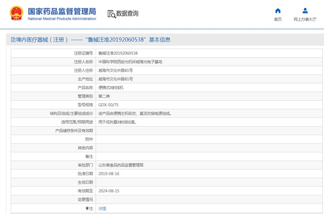This screenshot has width=324, height=214.
Task: Select expiry date 2024-08-15
Action: (x=109, y=191)
